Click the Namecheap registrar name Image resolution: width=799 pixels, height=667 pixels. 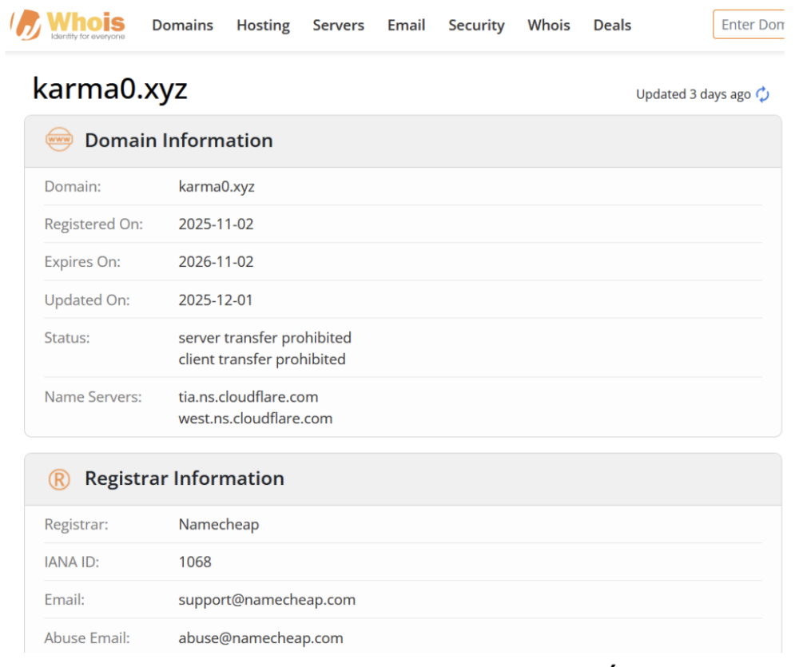point(218,524)
